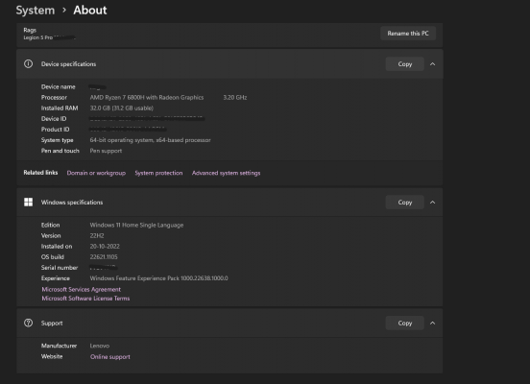Screen dimensions: 530x384
Task: Click the Edition label
Action: (x=50, y=225)
